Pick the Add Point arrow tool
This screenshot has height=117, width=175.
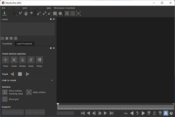click(21, 13)
